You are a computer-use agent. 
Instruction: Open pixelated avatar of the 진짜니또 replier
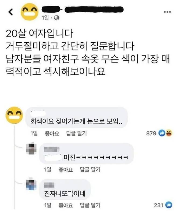point(31,184)
